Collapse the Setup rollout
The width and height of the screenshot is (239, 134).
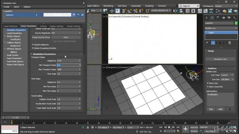tap(206, 51)
